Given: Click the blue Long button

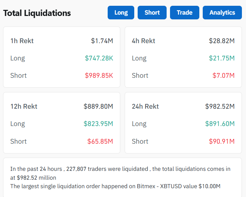Looking at the screenshot, I should [x=121, y=13].
